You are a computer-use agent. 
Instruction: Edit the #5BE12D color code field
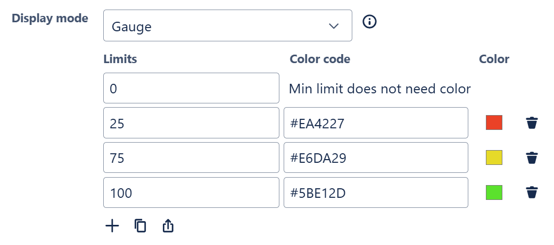376,192
